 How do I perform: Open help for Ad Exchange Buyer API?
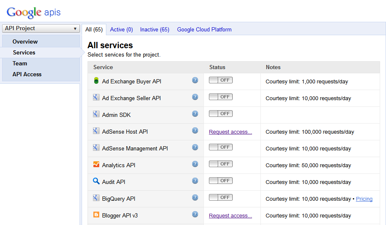(x=195, y=80)
